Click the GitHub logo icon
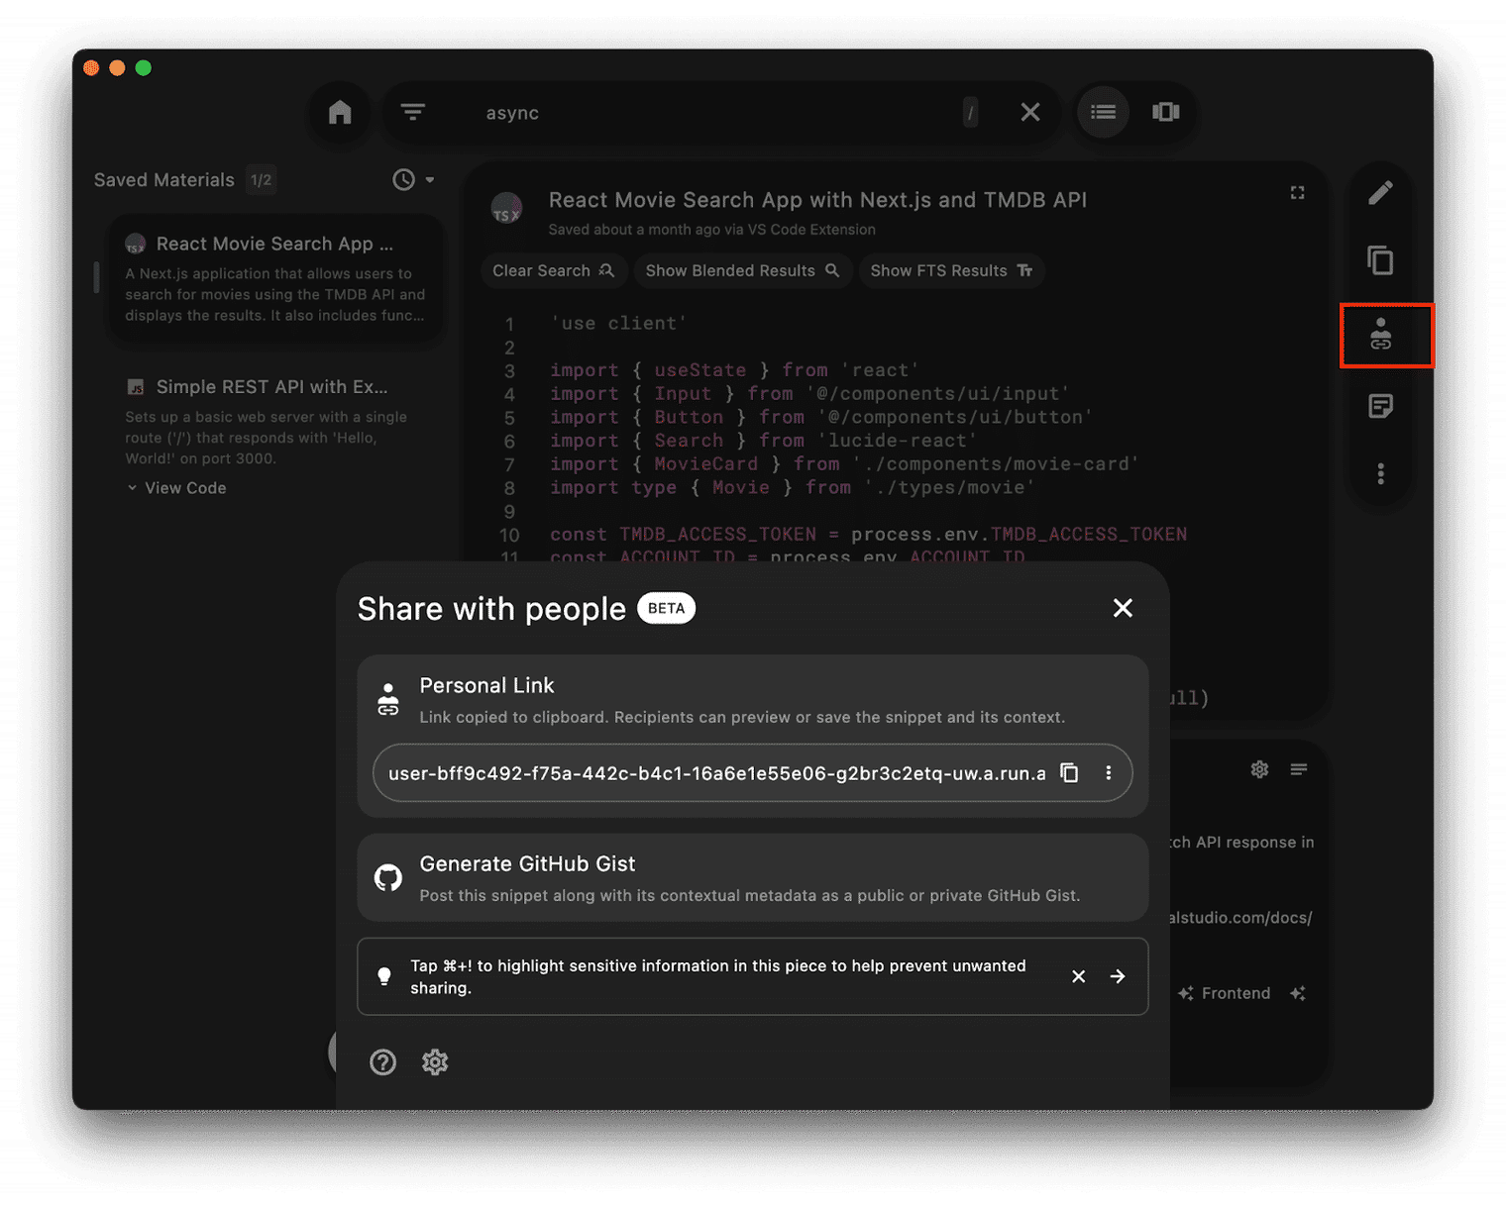Screen dimensions: 1506x1206 (x=388, y=877)
